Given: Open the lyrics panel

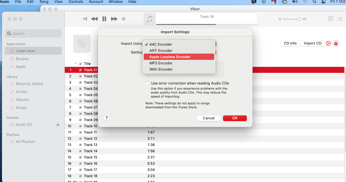Looking at the screenshot, I should [331, 19].
